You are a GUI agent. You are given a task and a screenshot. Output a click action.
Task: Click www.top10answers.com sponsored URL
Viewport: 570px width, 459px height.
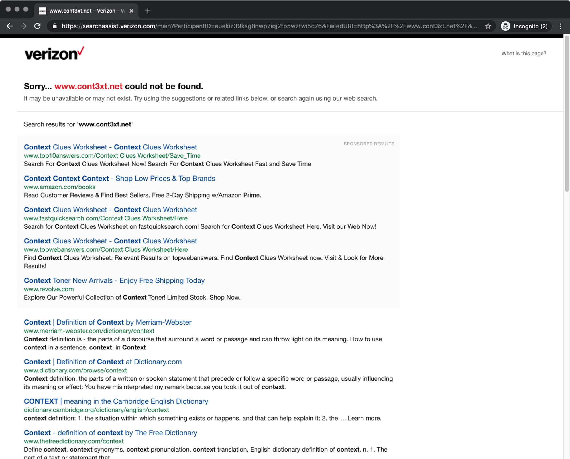click(112, 155)
